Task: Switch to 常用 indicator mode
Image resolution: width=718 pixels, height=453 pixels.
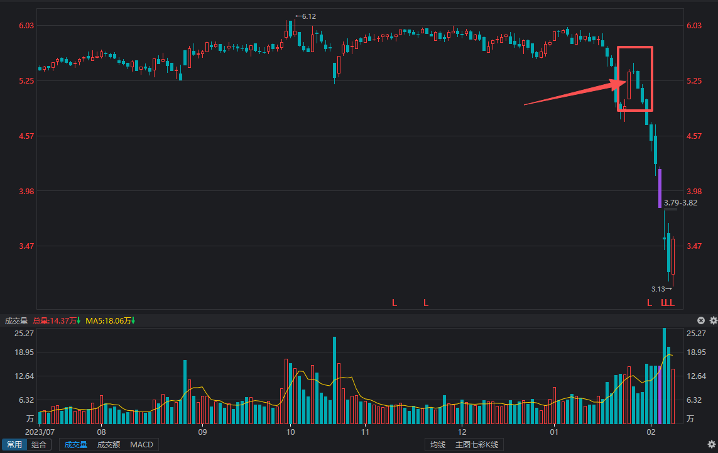Action: [14, 445]
